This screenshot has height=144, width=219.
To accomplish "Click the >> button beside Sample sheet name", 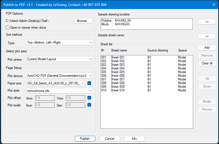I will point(207,36).
